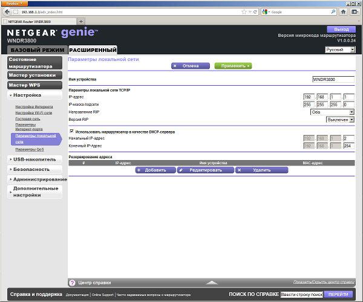Open Настройка Интернета link
This screenshot has height=302, width=363.
[x=34, y=107]
